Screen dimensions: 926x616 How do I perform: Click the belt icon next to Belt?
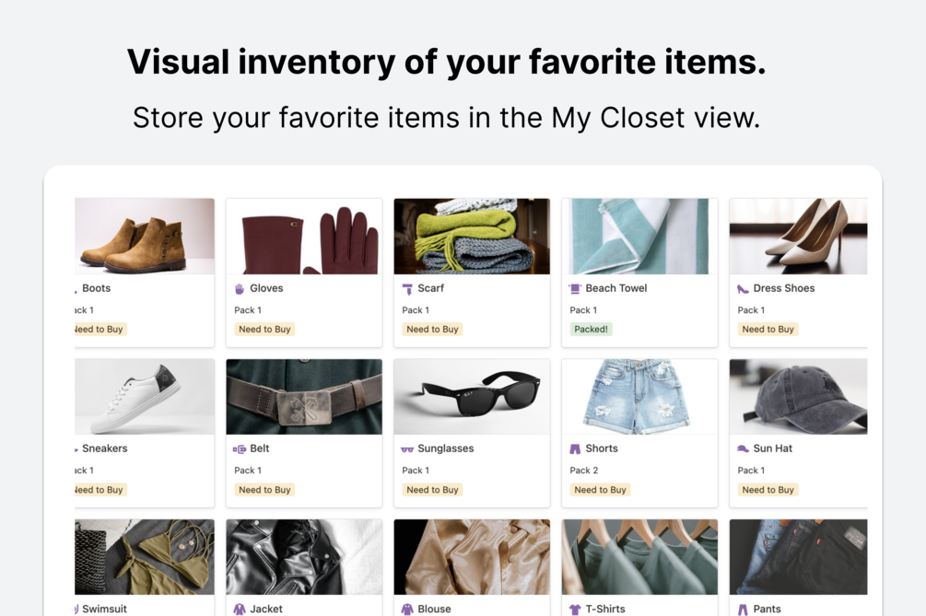click(240, 449)
